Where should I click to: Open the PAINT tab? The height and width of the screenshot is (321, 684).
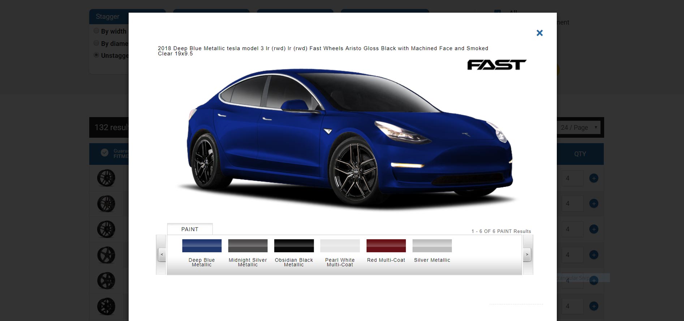tap(190, 229)
